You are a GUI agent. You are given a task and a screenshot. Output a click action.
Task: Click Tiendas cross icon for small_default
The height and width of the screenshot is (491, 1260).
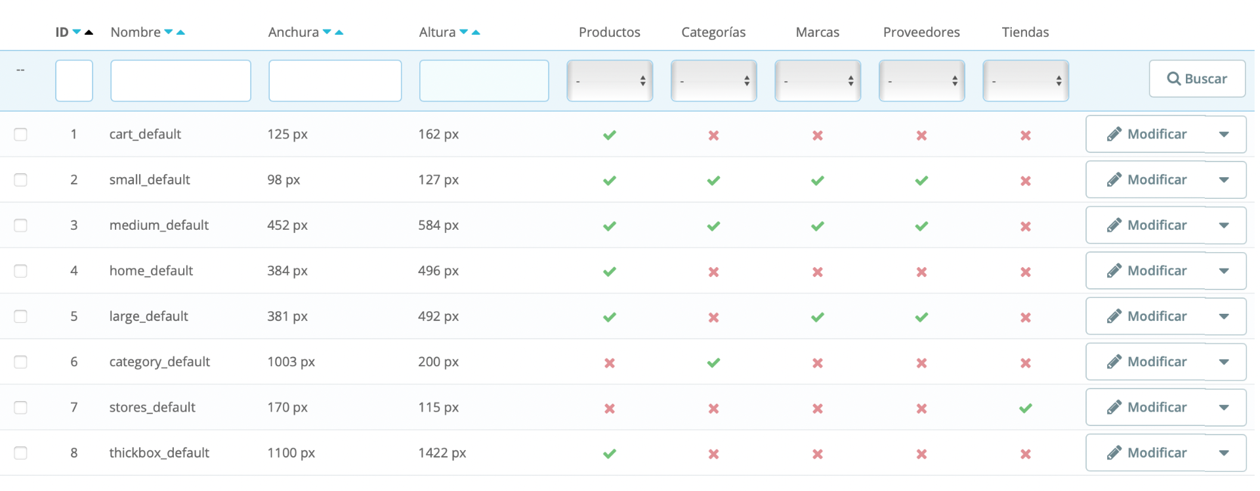click(1026, 181)
